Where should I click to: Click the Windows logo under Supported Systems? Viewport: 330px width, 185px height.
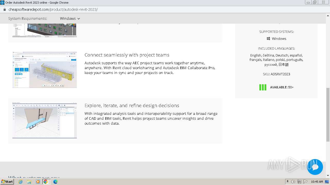point(268,39)
